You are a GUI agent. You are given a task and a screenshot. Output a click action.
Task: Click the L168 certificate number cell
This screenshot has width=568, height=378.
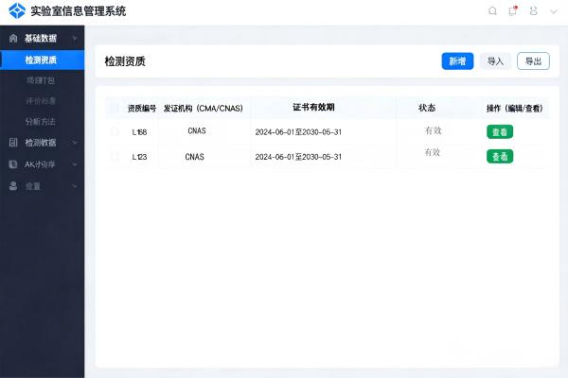tap(139, 132)
